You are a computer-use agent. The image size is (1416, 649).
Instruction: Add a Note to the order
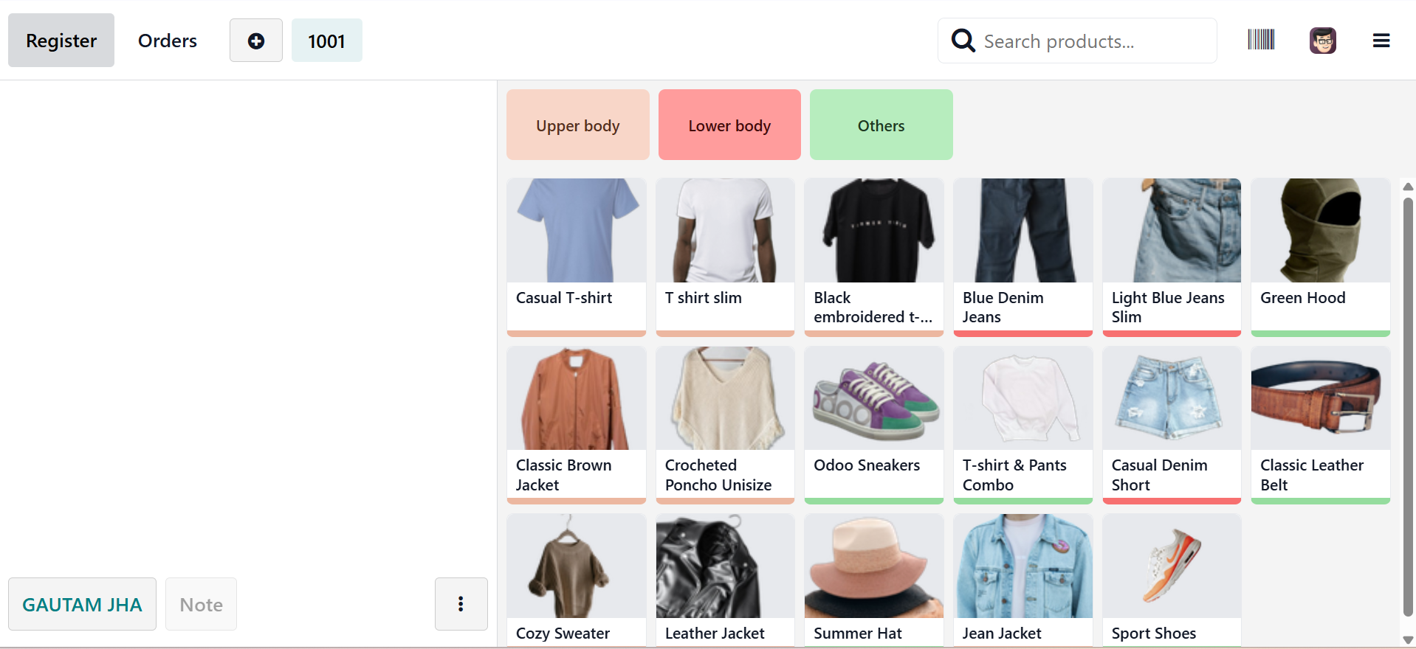point(201,604)
